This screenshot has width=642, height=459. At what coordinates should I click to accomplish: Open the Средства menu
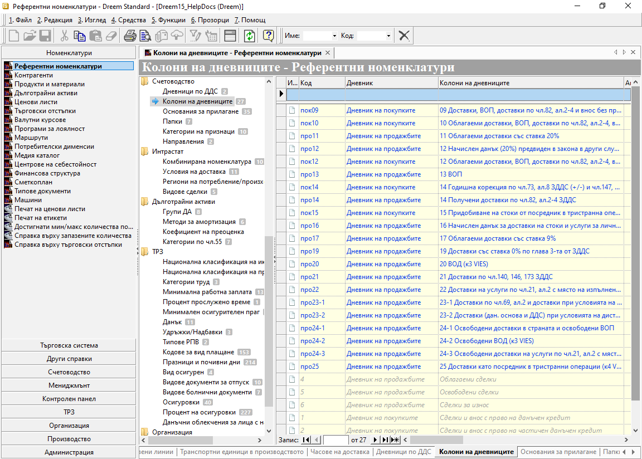click(x=129, y=20)
